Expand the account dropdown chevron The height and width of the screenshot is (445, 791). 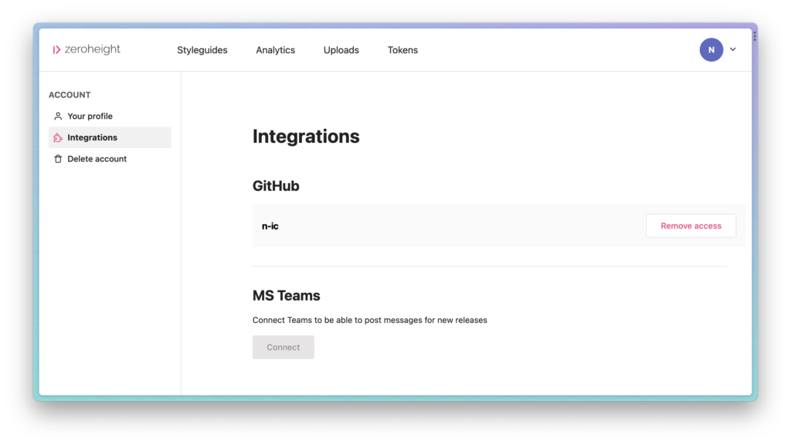pyautogui.click(x=733, y=49)
